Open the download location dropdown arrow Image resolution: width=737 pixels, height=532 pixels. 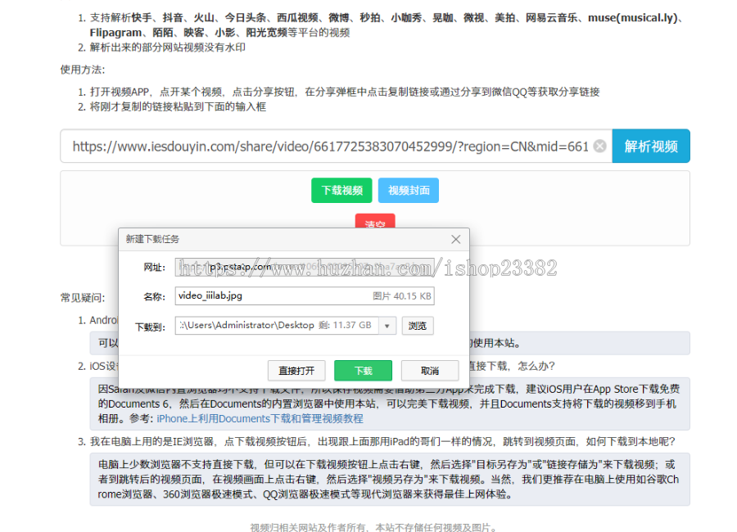pyautogui.click(x=387, y=325)
